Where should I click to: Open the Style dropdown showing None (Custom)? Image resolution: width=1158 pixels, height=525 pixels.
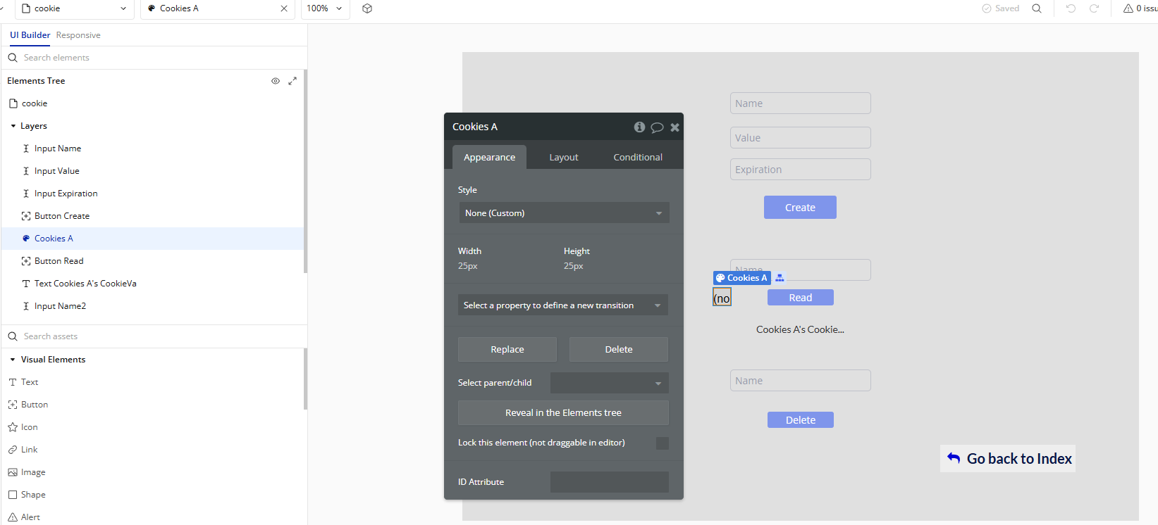click(x=563, y=213)
